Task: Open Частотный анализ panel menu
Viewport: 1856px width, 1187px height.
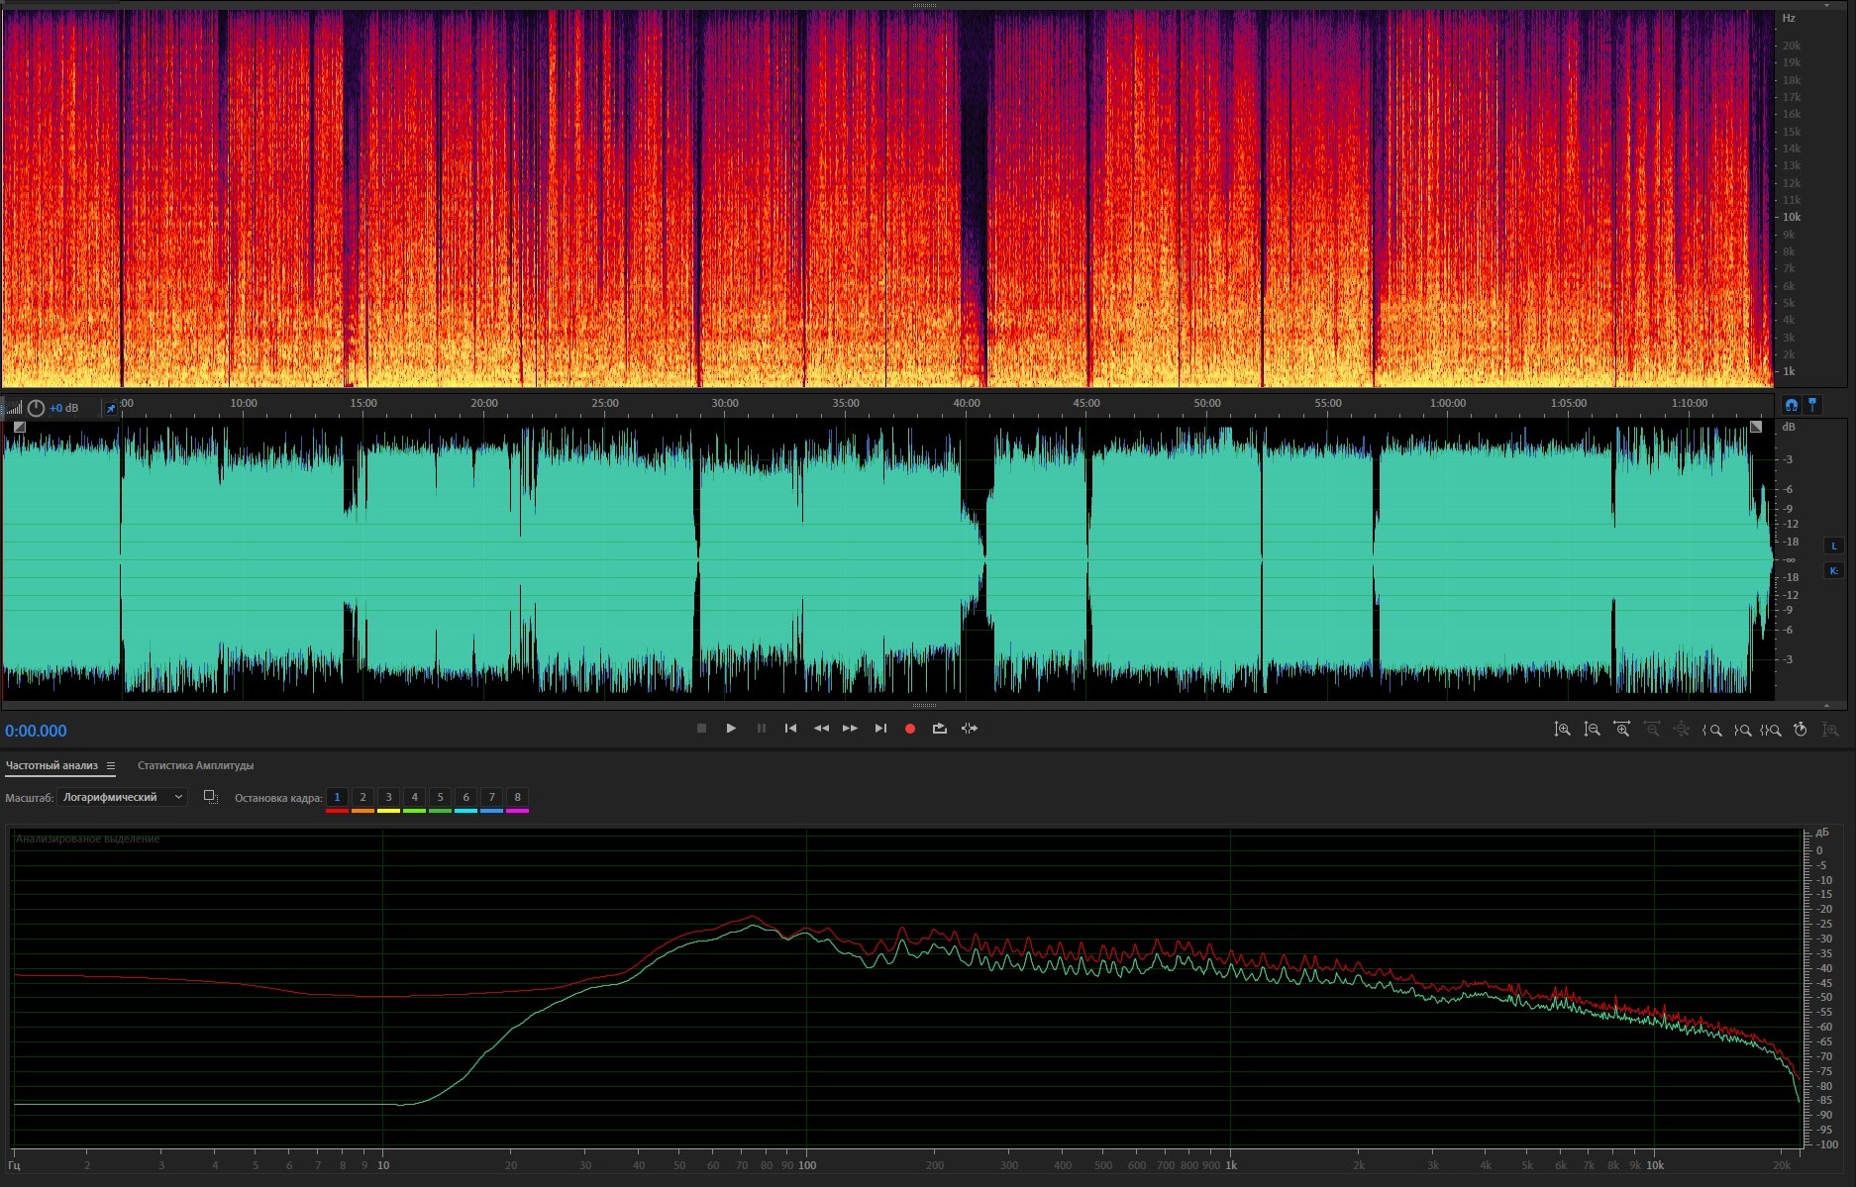Action: [111, 765]
